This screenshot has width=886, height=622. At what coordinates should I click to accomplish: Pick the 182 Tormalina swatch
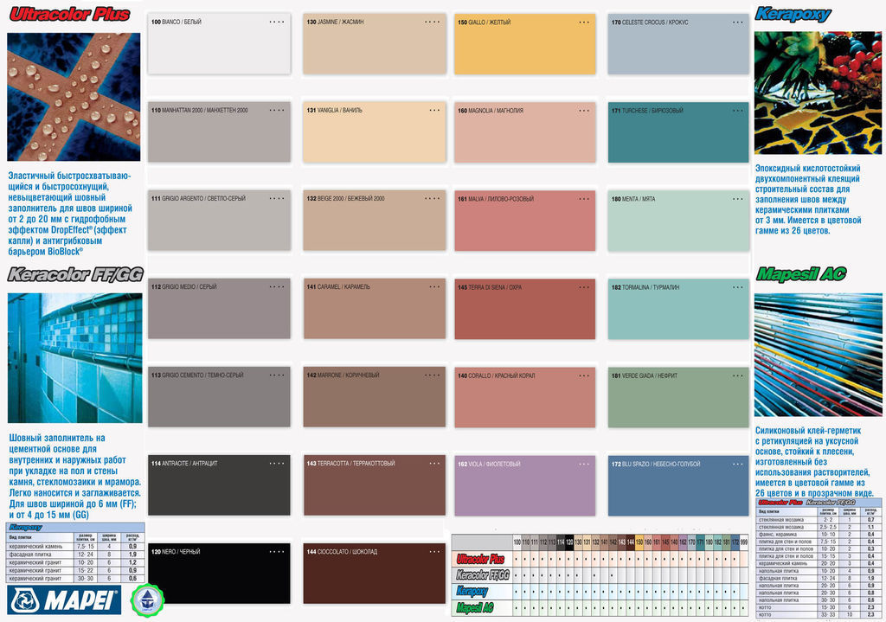click(x=678, y=309)
